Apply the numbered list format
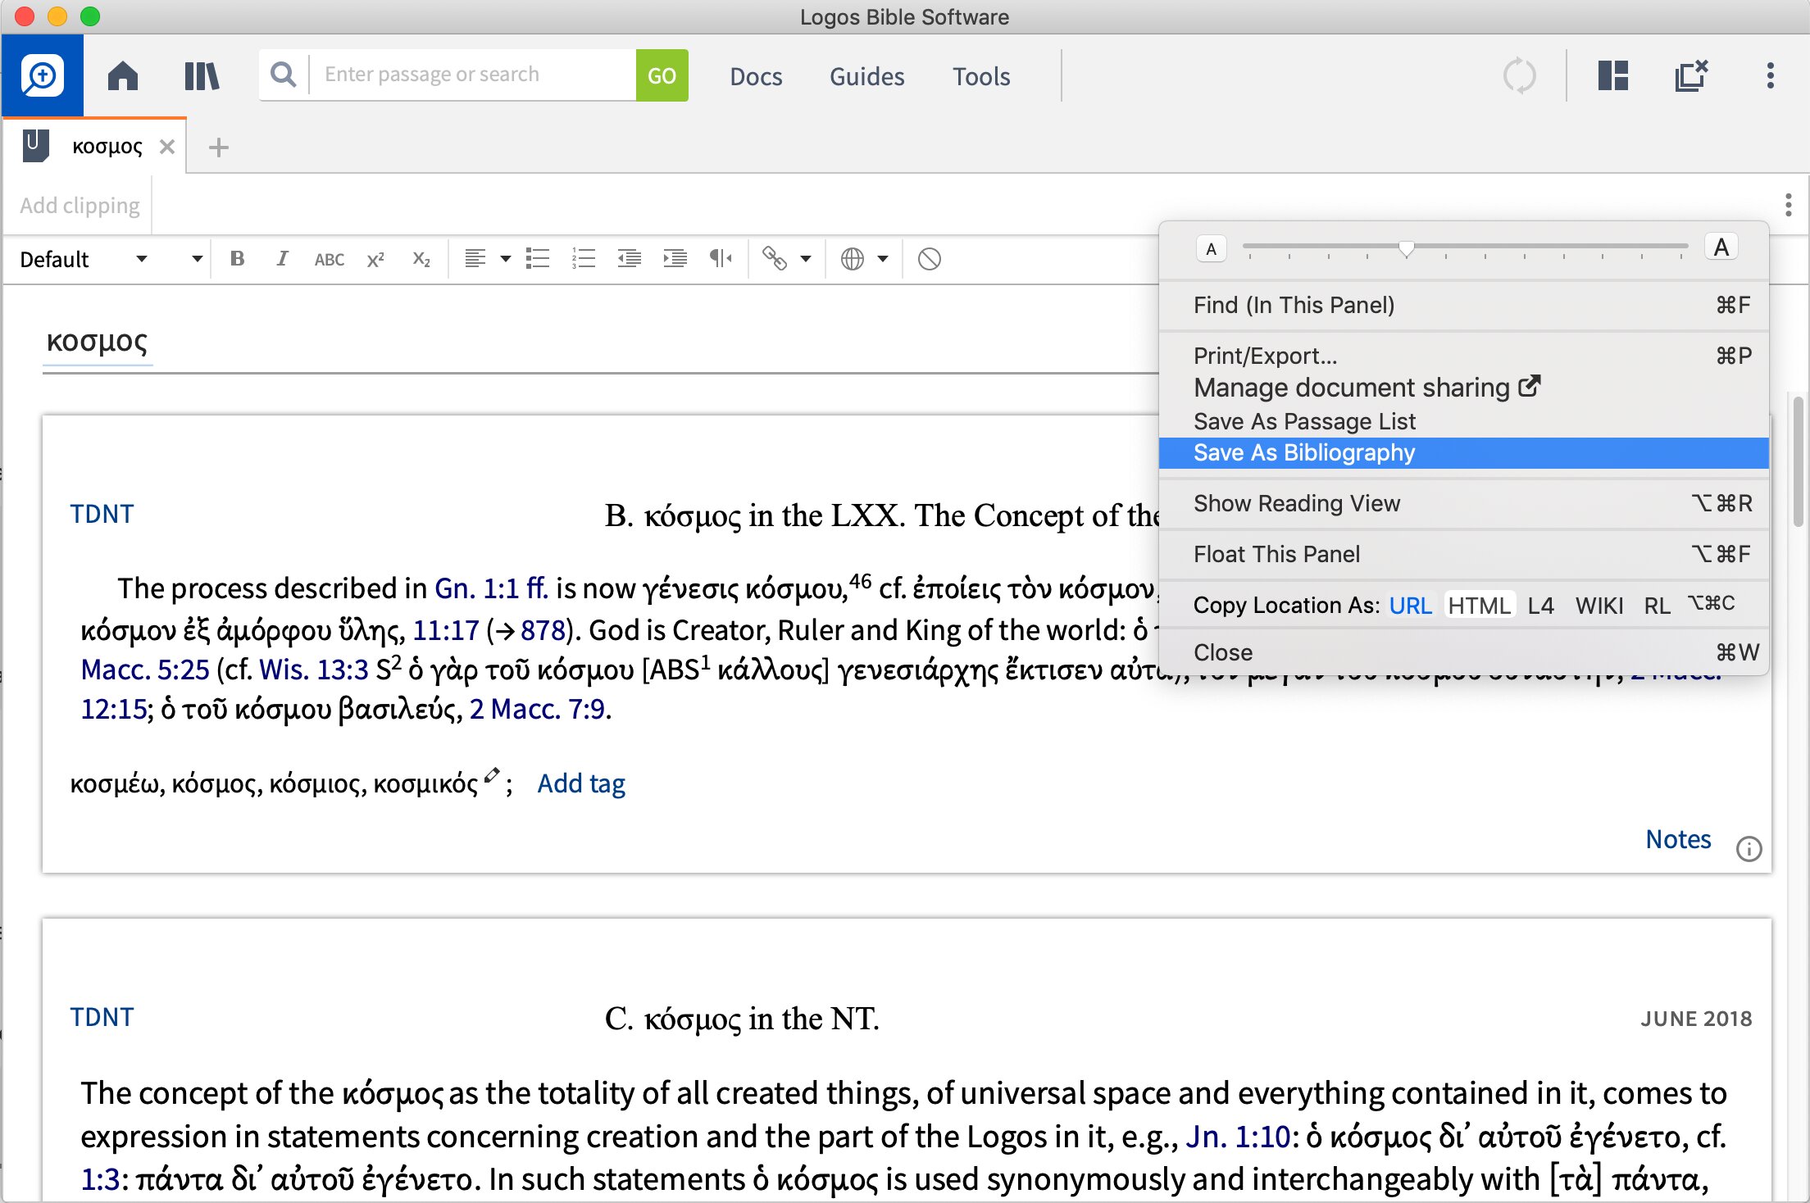 click(583, 259)
